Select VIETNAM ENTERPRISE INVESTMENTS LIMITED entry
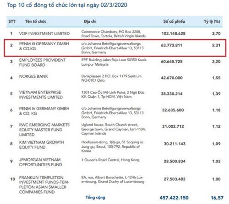Image resolution: width=229 pixels, height=204 pixels. click(41, 94)
